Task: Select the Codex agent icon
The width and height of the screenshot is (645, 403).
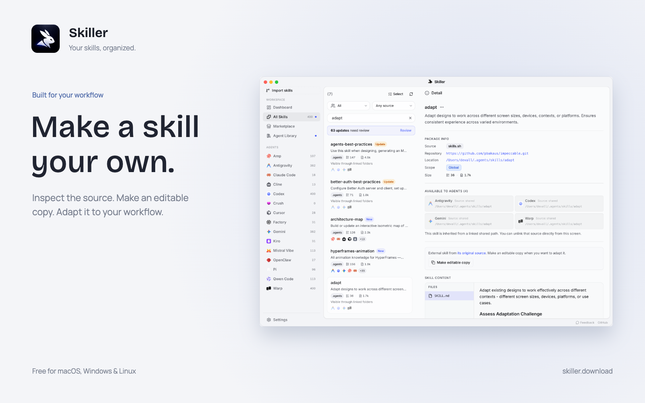Action: click(x=269, y=194)
